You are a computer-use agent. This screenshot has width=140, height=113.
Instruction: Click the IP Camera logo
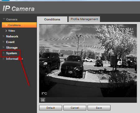pyautogui.click(x=19, y=8)
